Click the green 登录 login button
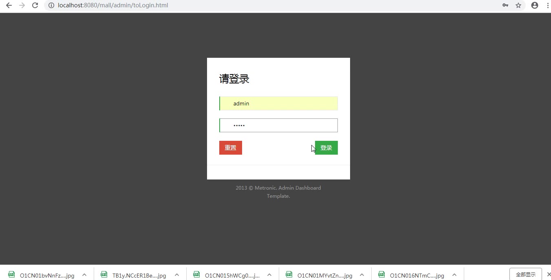551x280 pixels. (x=326, y=148)
